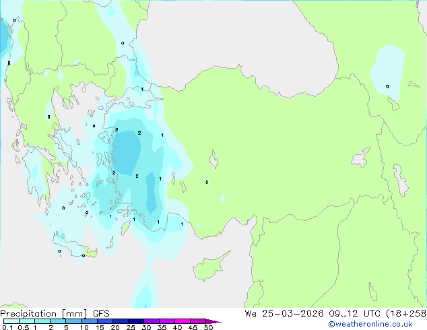The image size is (427, 330).
Task: Click the "Precipitation [mm] GFS" title text
Action: click(55, 314)
